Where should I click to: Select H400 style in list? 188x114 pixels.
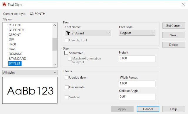coord(12,44)
